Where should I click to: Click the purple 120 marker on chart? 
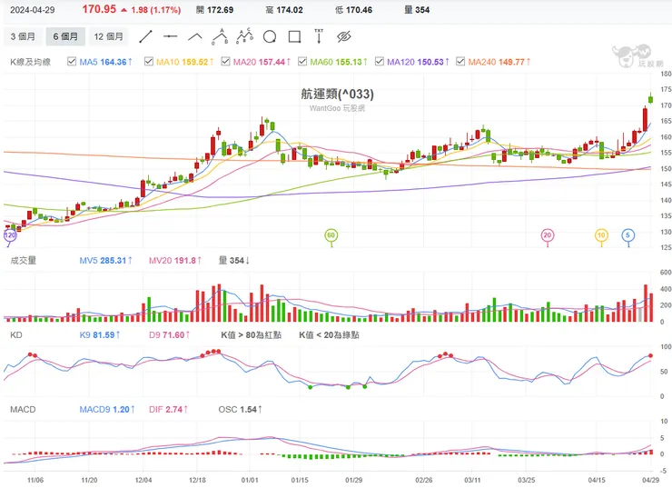pos(11,234)
